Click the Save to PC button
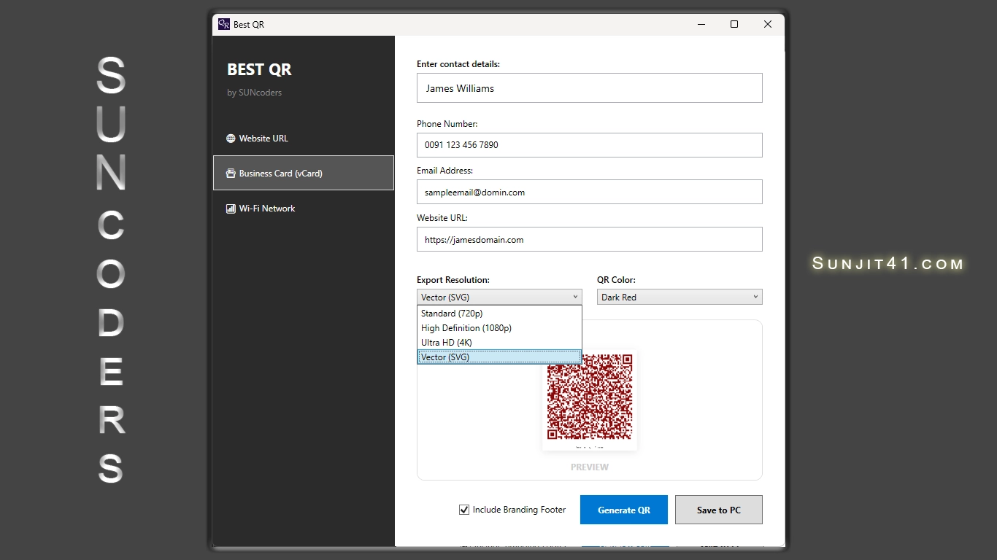 click(719, 510)
